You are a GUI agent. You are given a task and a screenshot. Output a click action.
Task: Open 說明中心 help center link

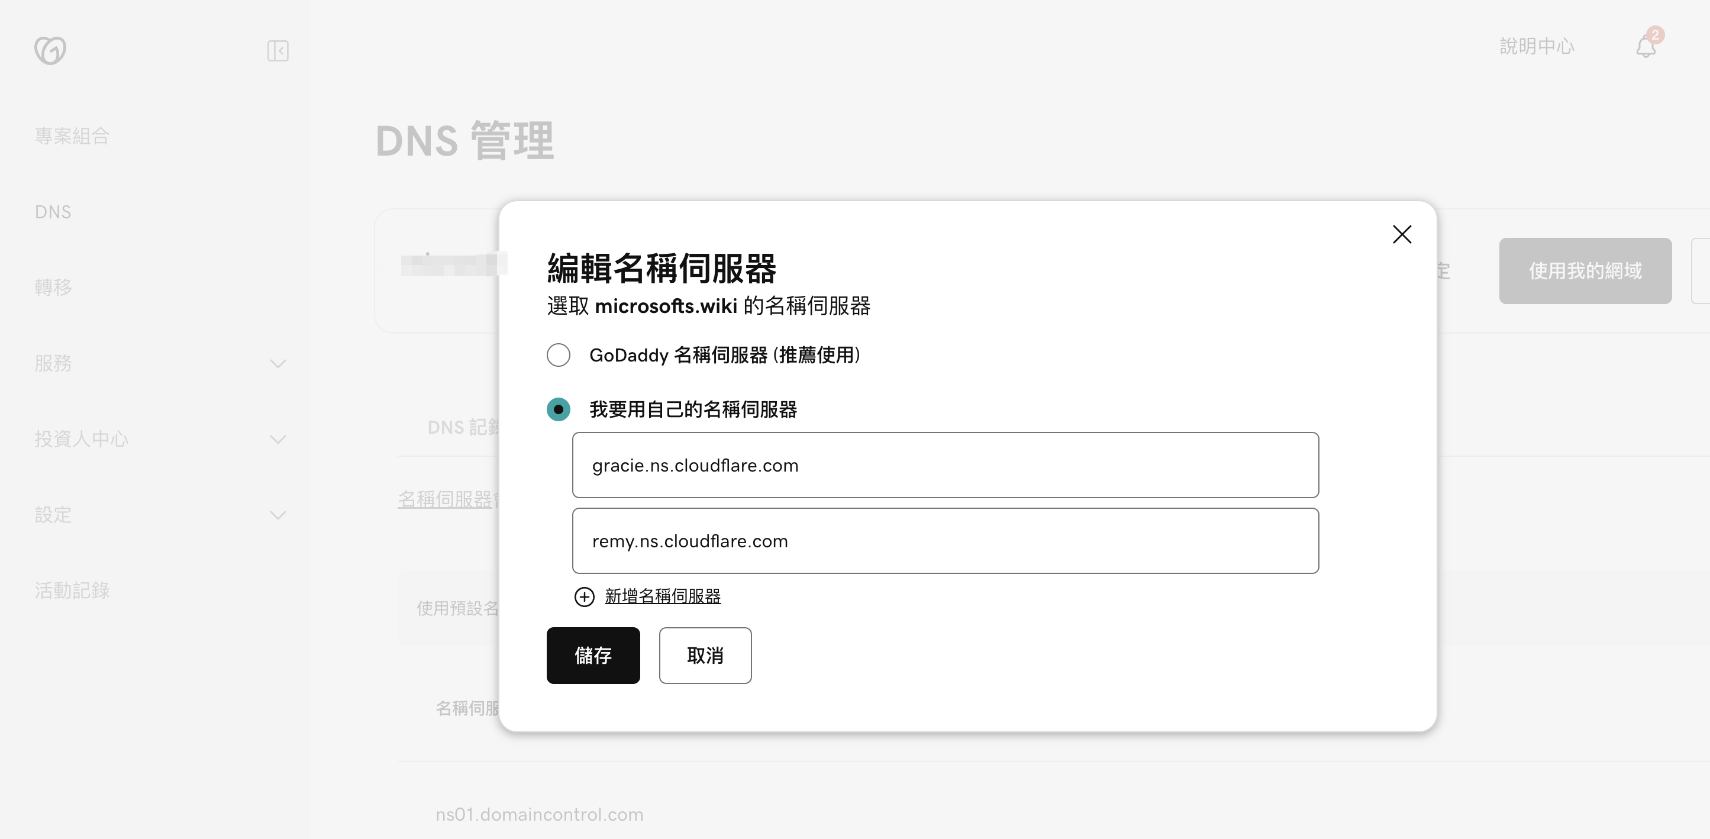[1537, 47]
